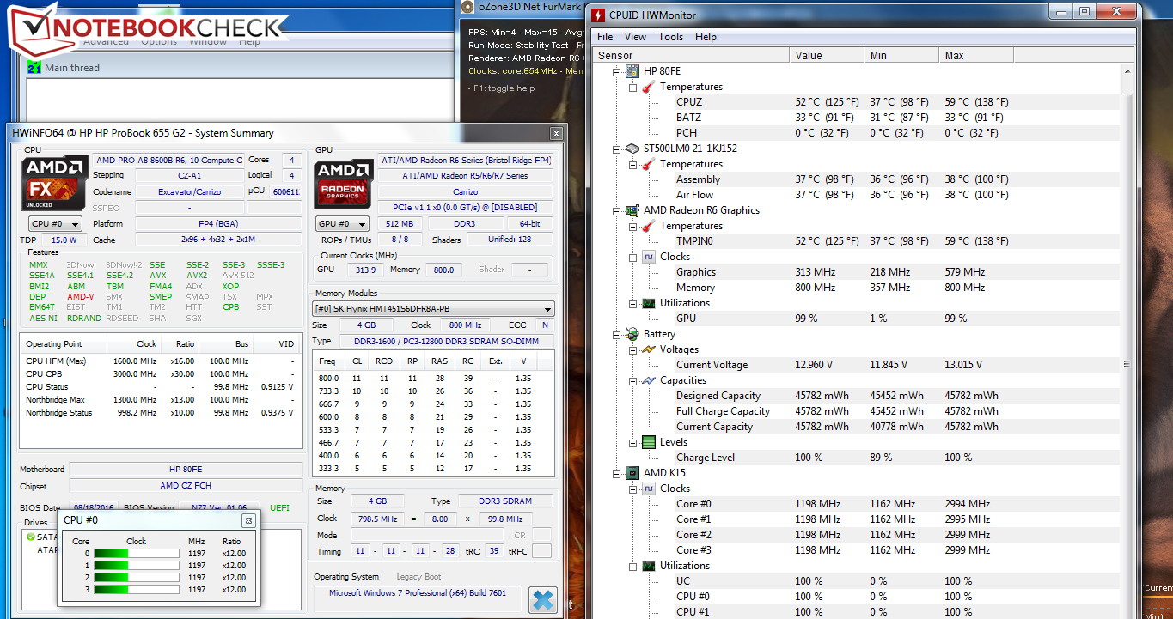Click the Current Voltage row

[858, 365]
